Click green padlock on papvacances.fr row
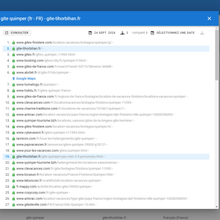The height and width of the screenshot is (220, 220). [x=14, y=145]
